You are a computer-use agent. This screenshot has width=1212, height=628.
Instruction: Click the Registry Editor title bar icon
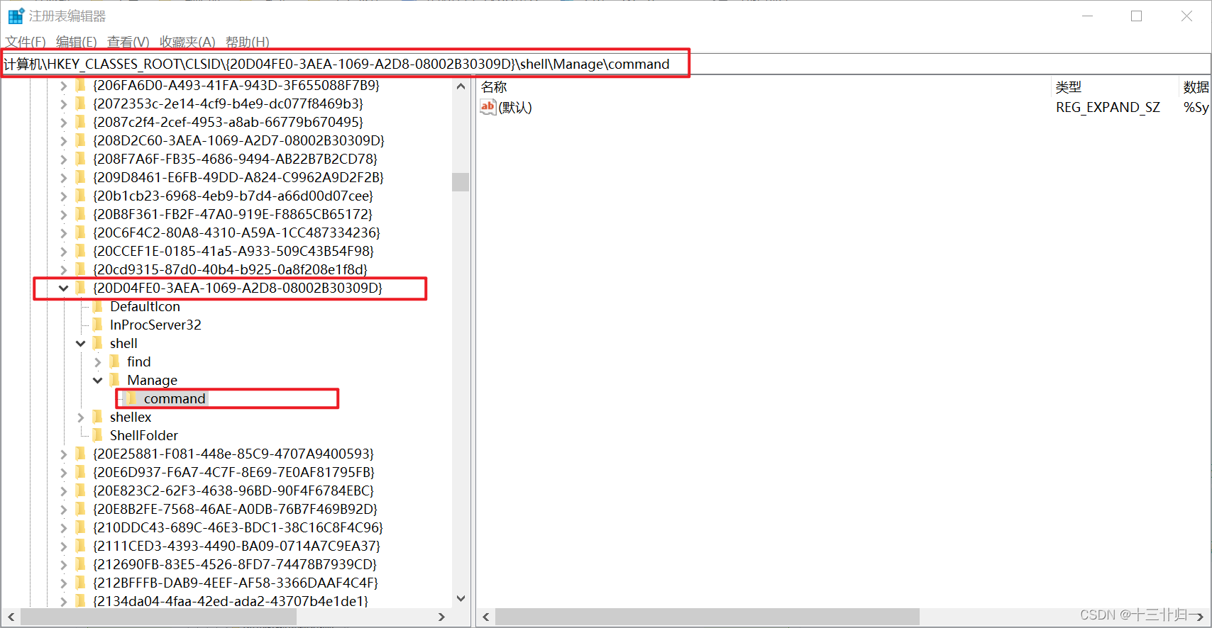16,16
